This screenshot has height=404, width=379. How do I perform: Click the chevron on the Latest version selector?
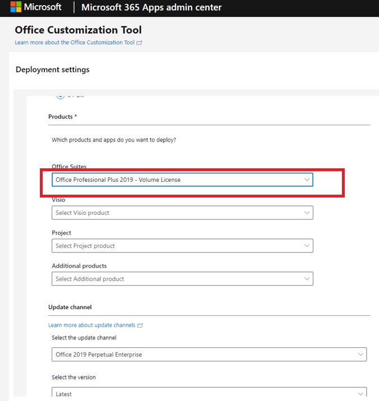tap(360, 393)
